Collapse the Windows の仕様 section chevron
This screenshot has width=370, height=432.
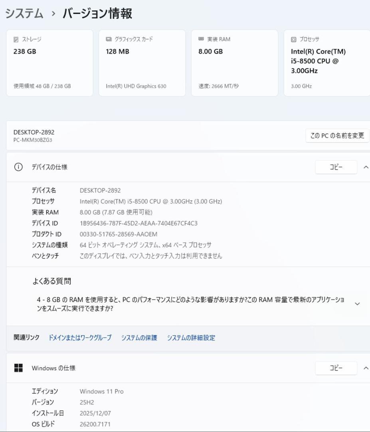tap(366, 368)
